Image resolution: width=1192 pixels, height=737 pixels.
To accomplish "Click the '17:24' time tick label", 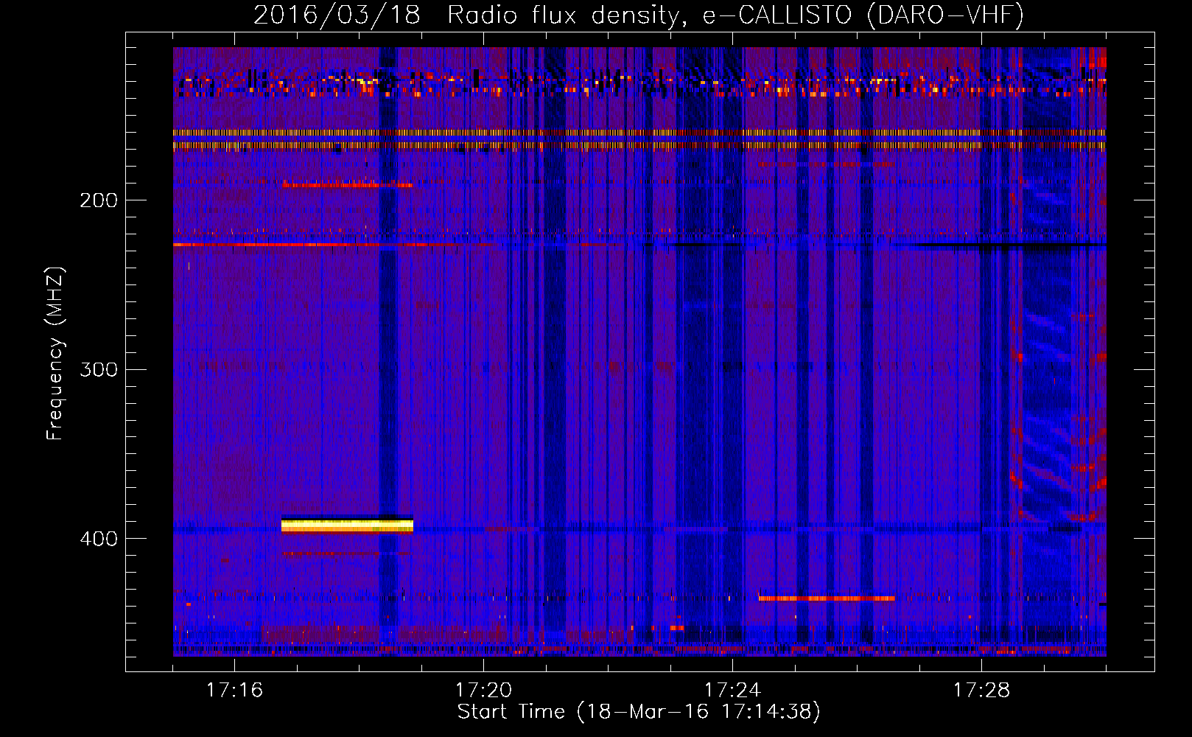I will pyautogui.click(x=732, y=690).
